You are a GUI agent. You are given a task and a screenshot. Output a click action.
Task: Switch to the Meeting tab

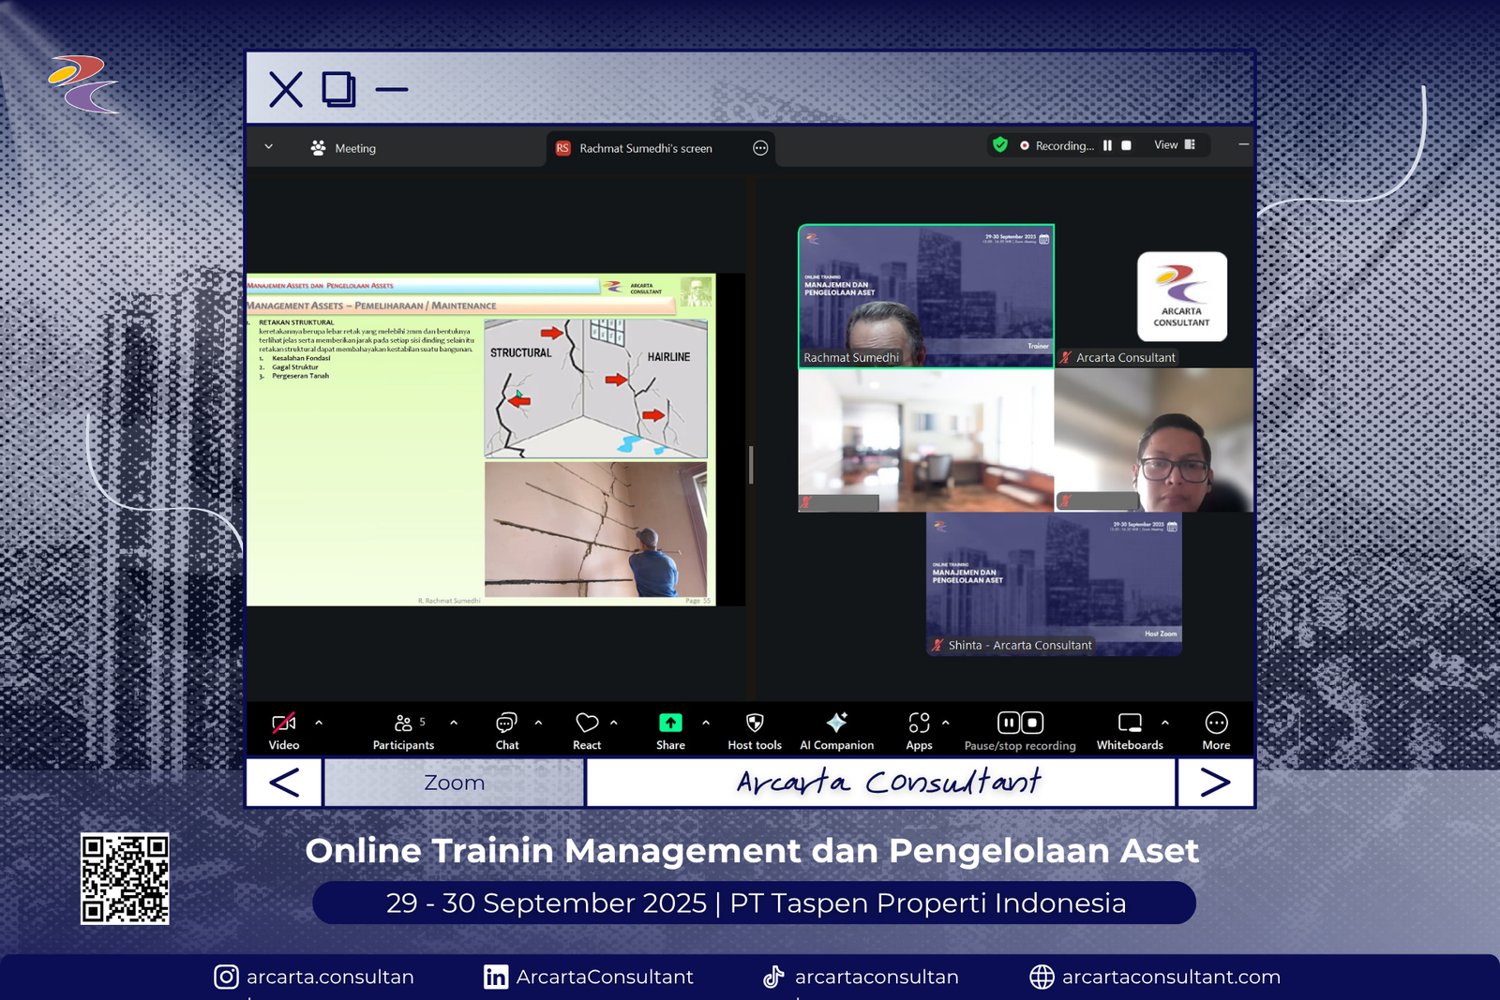343,148
